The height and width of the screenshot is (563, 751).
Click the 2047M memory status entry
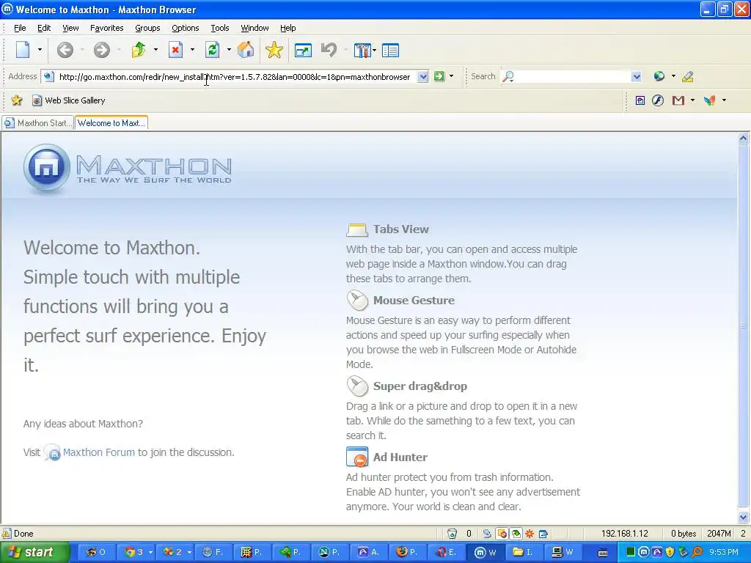[x=719, y=534]
